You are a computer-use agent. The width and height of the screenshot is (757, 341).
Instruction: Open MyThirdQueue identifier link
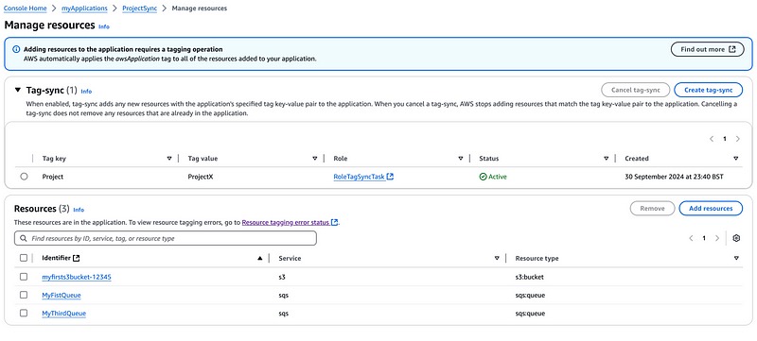point(63,314)
